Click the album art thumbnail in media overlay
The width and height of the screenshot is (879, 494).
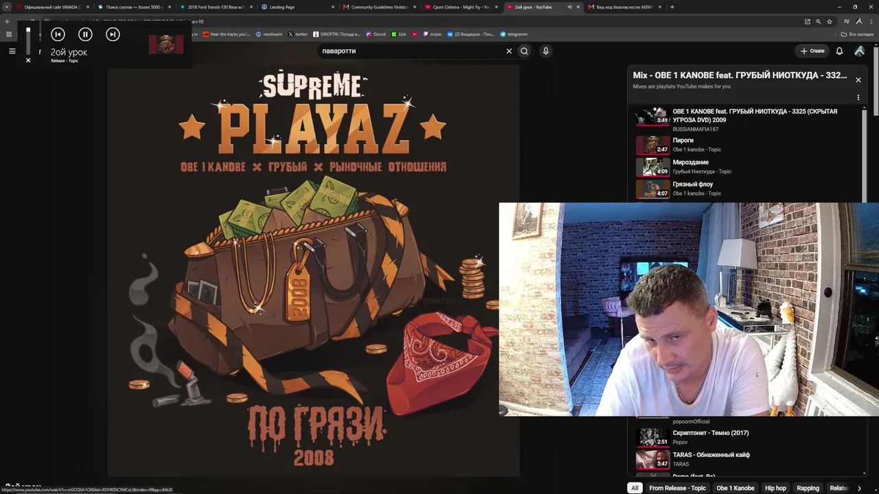(166, 44)
